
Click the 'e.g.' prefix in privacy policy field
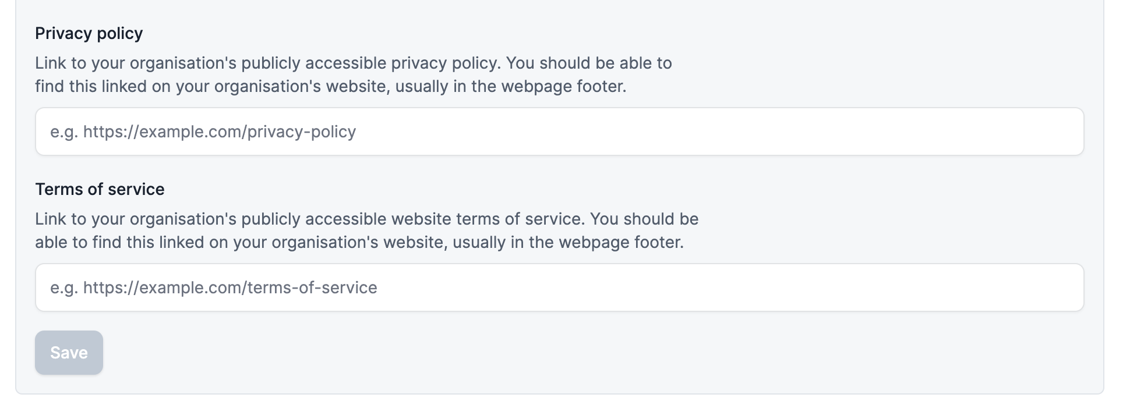click(63, 132)
